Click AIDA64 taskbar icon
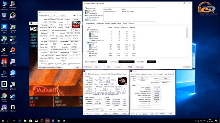This screenshot has height=123, width=220. click(x=47, y=121)
